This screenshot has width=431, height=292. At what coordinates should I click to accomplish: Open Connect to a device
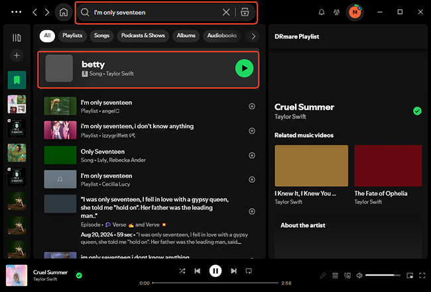pyautogui.click(x=347, y=275)
